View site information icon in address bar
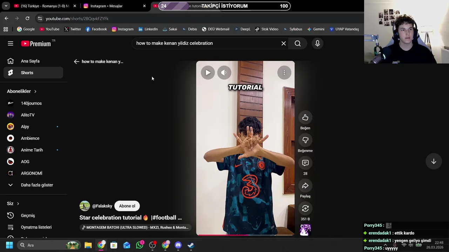Image resolution: width=449 pixels, height=252 pixels. tap(40, 19)
